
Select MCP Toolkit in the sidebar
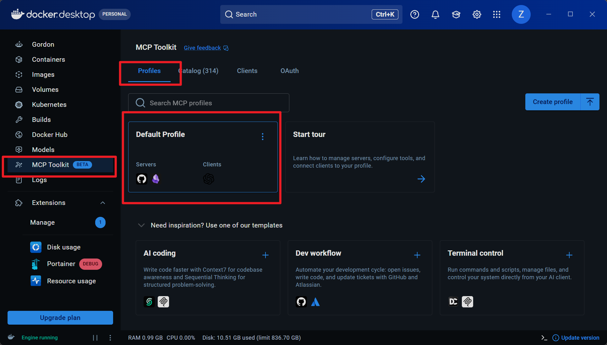pos(60,165)
